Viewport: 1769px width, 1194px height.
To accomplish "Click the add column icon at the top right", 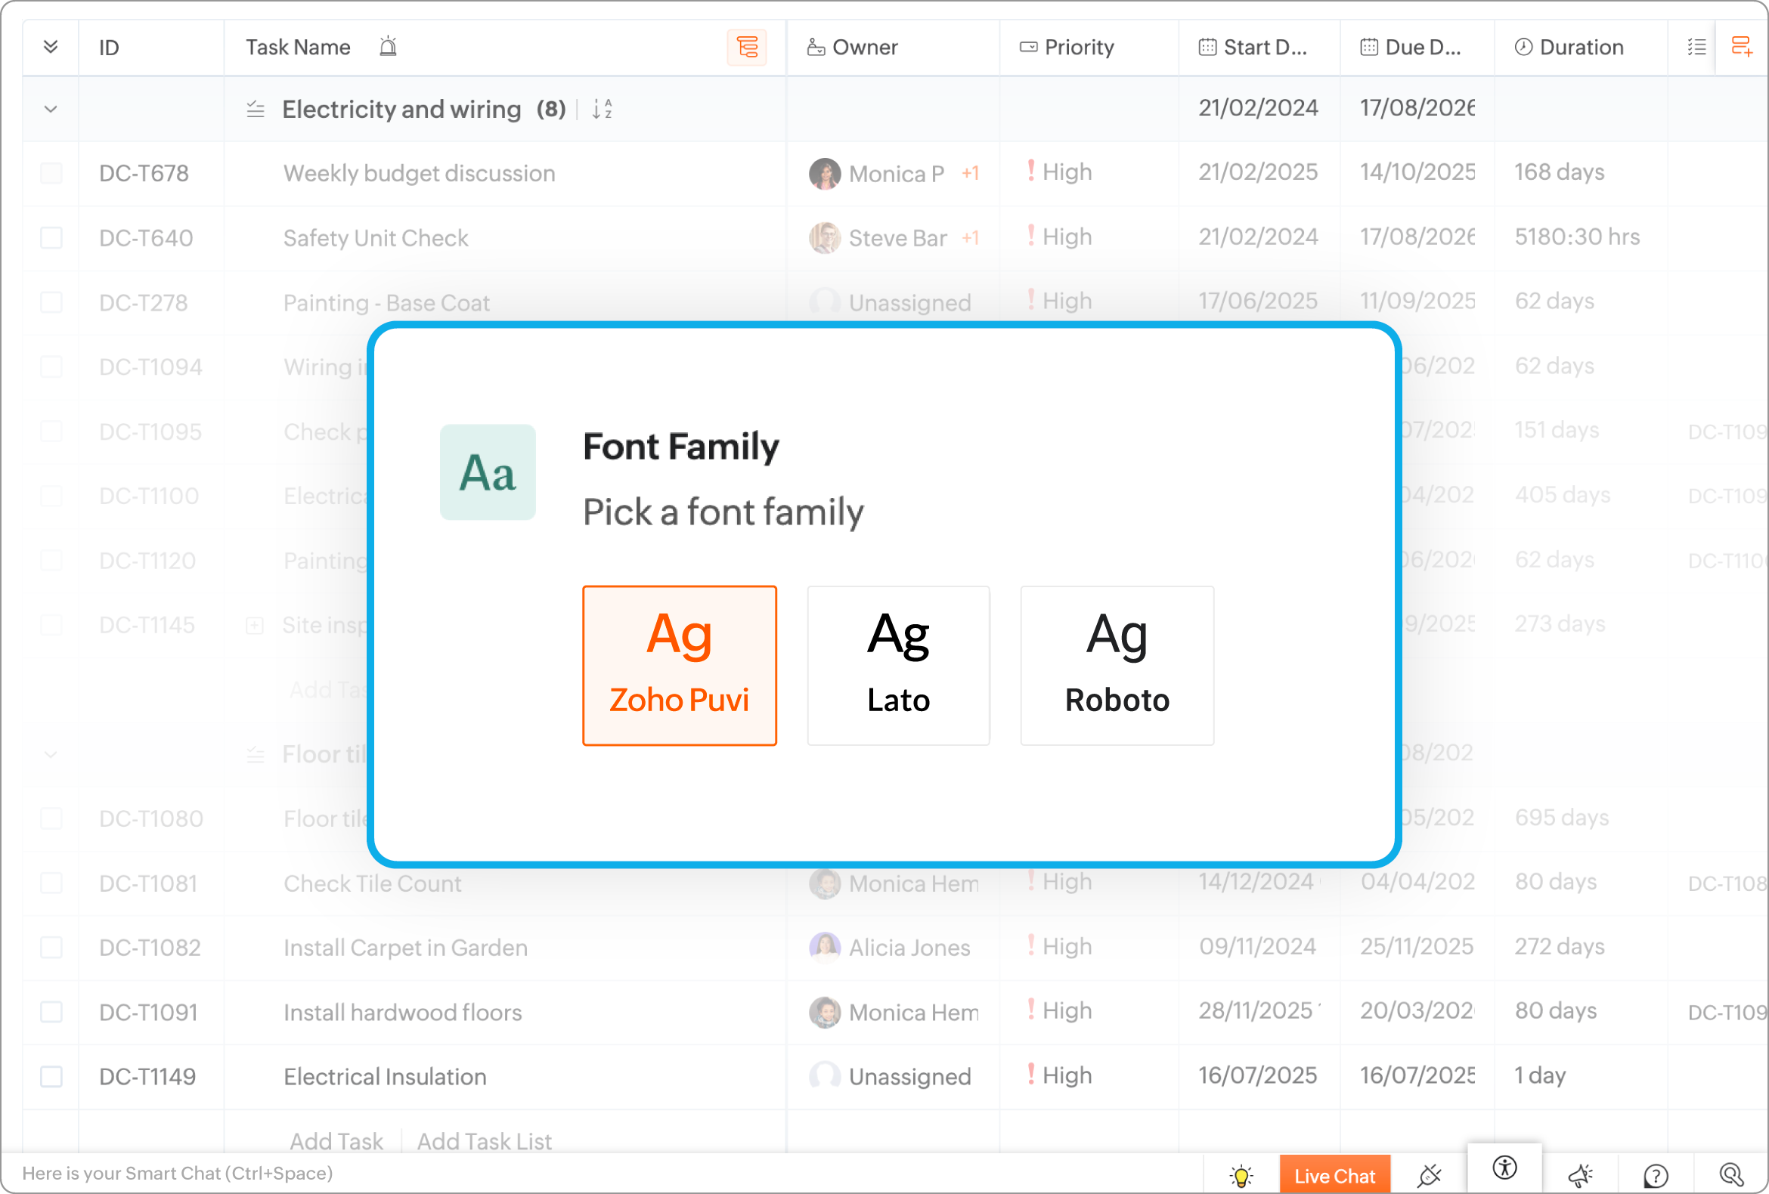I will pyautogui.click(x=1742, y=47).
